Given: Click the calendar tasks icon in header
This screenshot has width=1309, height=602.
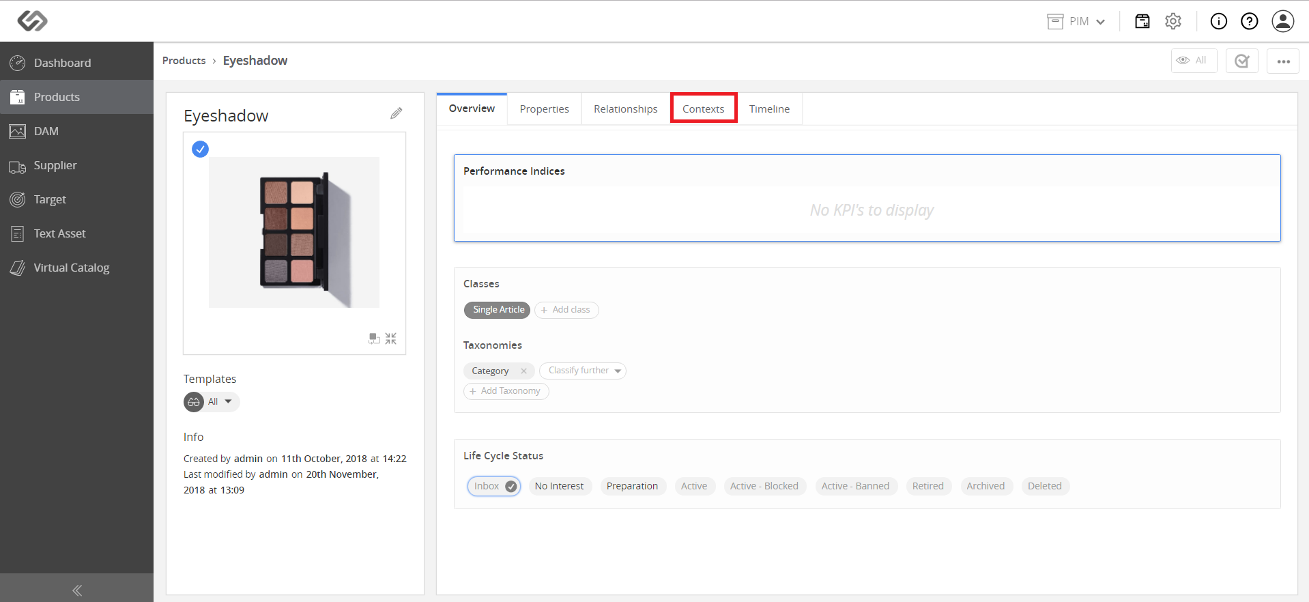Looking at the screenshot, I should tap(1142, 21).
